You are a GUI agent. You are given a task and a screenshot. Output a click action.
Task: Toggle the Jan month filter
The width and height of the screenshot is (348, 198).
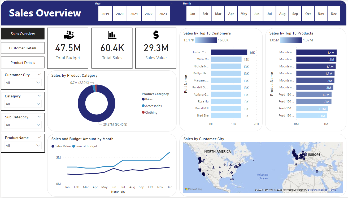[192, 14]
